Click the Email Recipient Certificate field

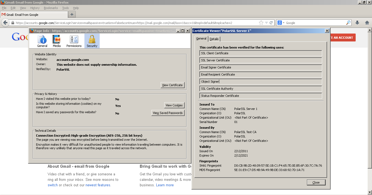coord(261,74)
